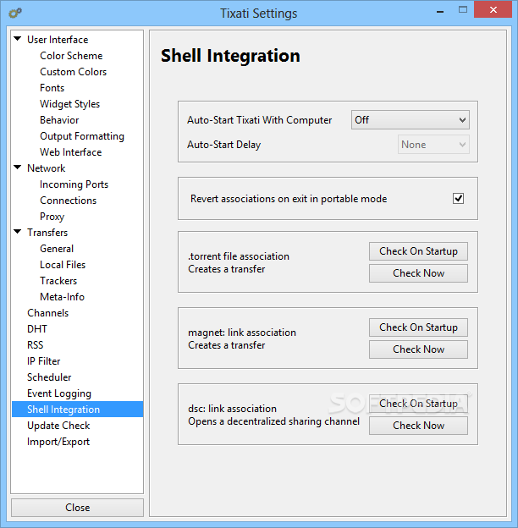Toggle Revert associations on exit checkbox
The height and width of the screenshot is (528, 518).
[x=458, y=199]
